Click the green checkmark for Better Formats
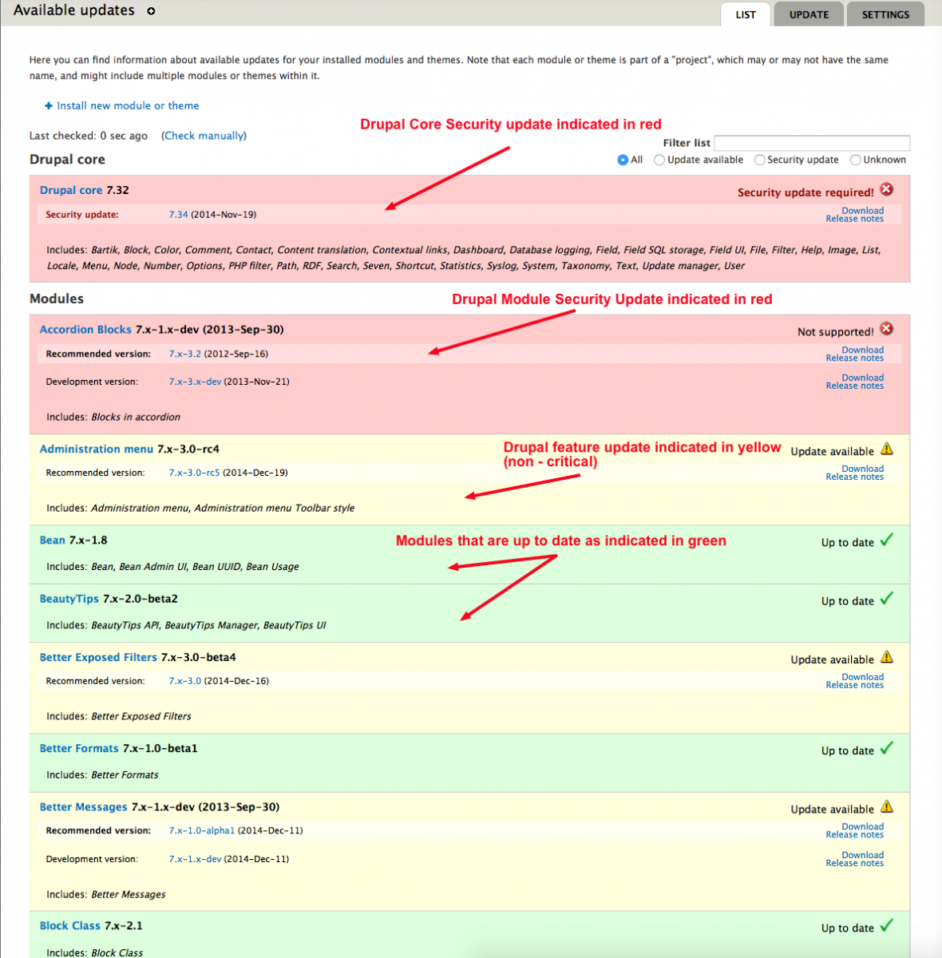Image resolution: width=942 pixels, height=958 pixels. pos(887,748)
